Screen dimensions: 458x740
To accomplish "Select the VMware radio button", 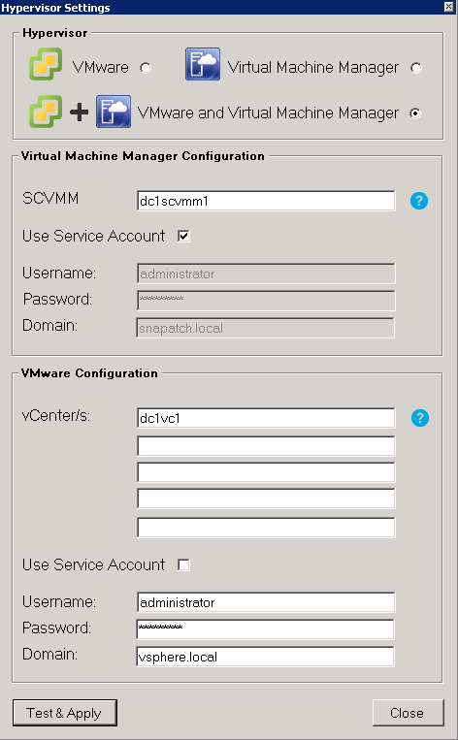I will point(146,68).
